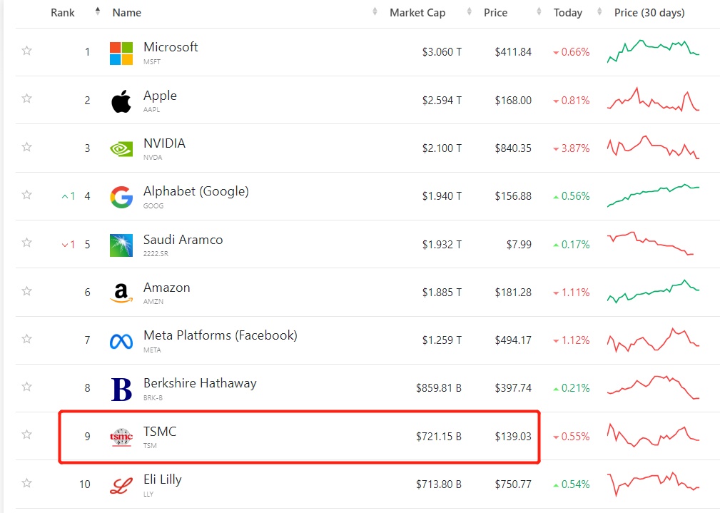Click the Amazon logo icon
Screen dimensions: 720x513
coord(121,293)
